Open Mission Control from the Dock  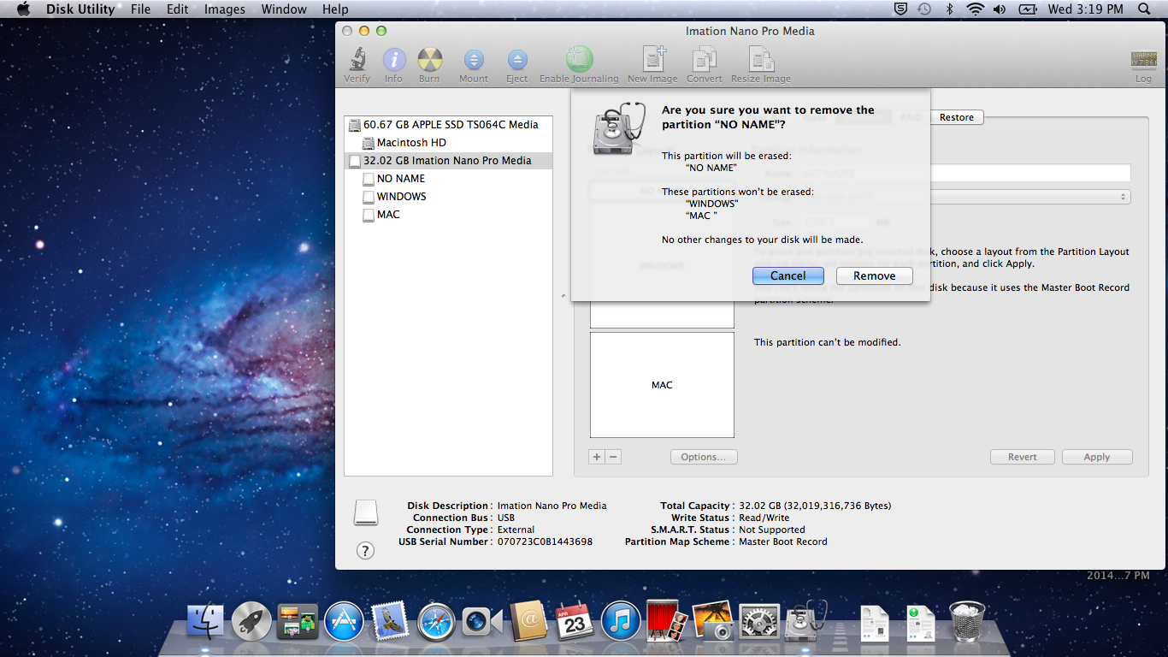298,622
